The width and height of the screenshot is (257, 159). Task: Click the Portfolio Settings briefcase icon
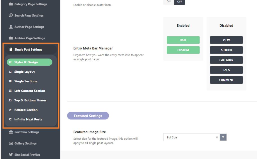point(11,132)
